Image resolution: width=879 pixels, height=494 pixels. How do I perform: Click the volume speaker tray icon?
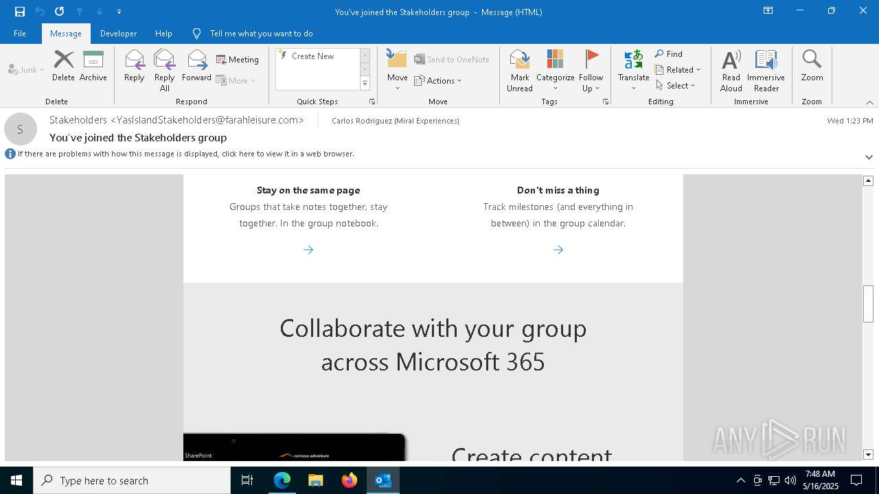[x=790, y=480]
